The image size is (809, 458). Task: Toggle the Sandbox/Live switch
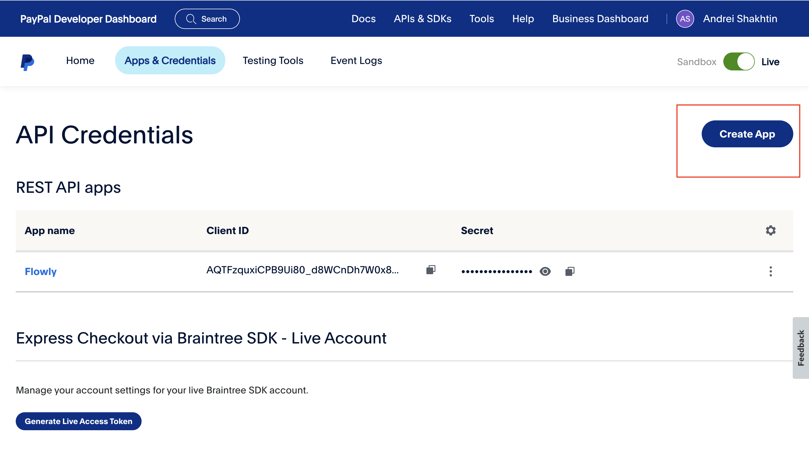click(738, 62)
